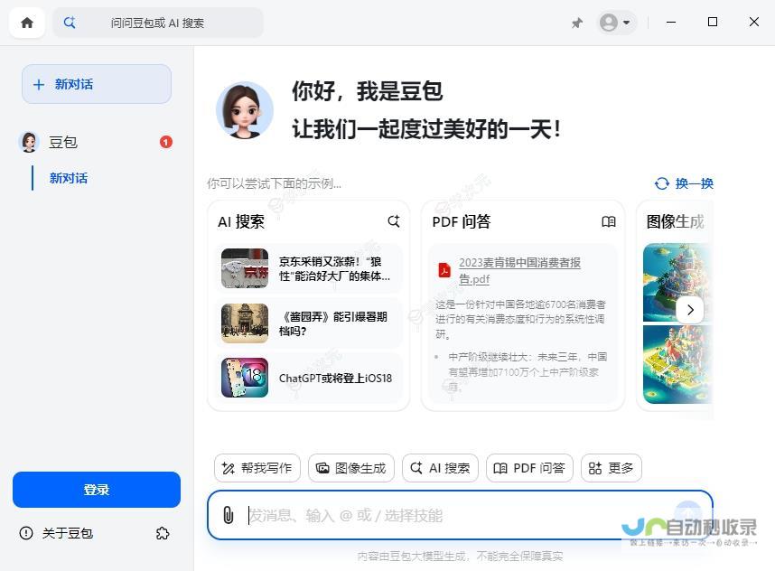Pin the window with the pushpin icon
The image size is (775, 571).
tap(577, 23)
